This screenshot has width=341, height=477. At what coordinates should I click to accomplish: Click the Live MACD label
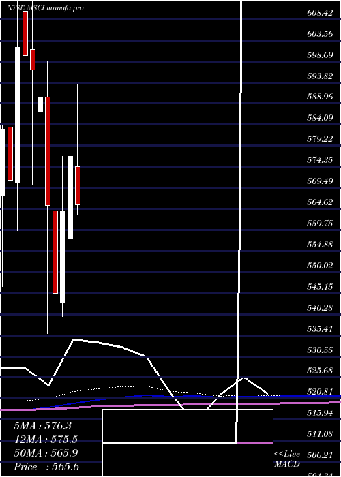287,459
